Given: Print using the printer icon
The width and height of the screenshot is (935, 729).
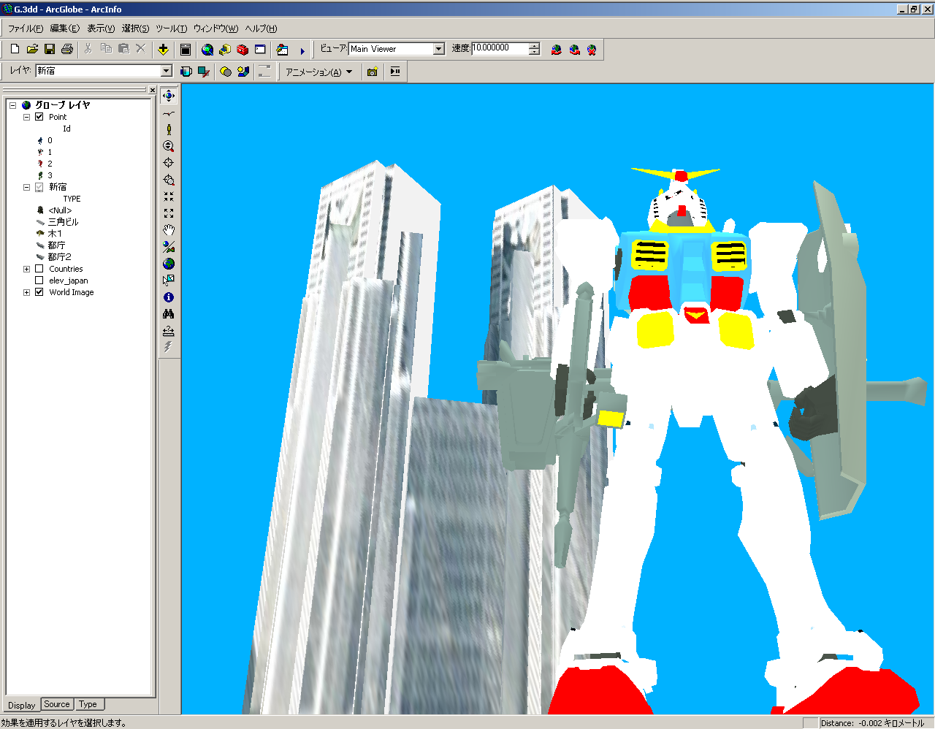Looking at the screenshot, I should [x=67, y=49].
